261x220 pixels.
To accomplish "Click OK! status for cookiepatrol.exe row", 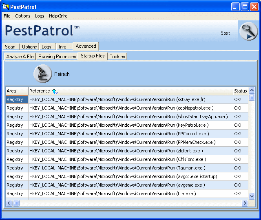I will [x=241, y=108].
